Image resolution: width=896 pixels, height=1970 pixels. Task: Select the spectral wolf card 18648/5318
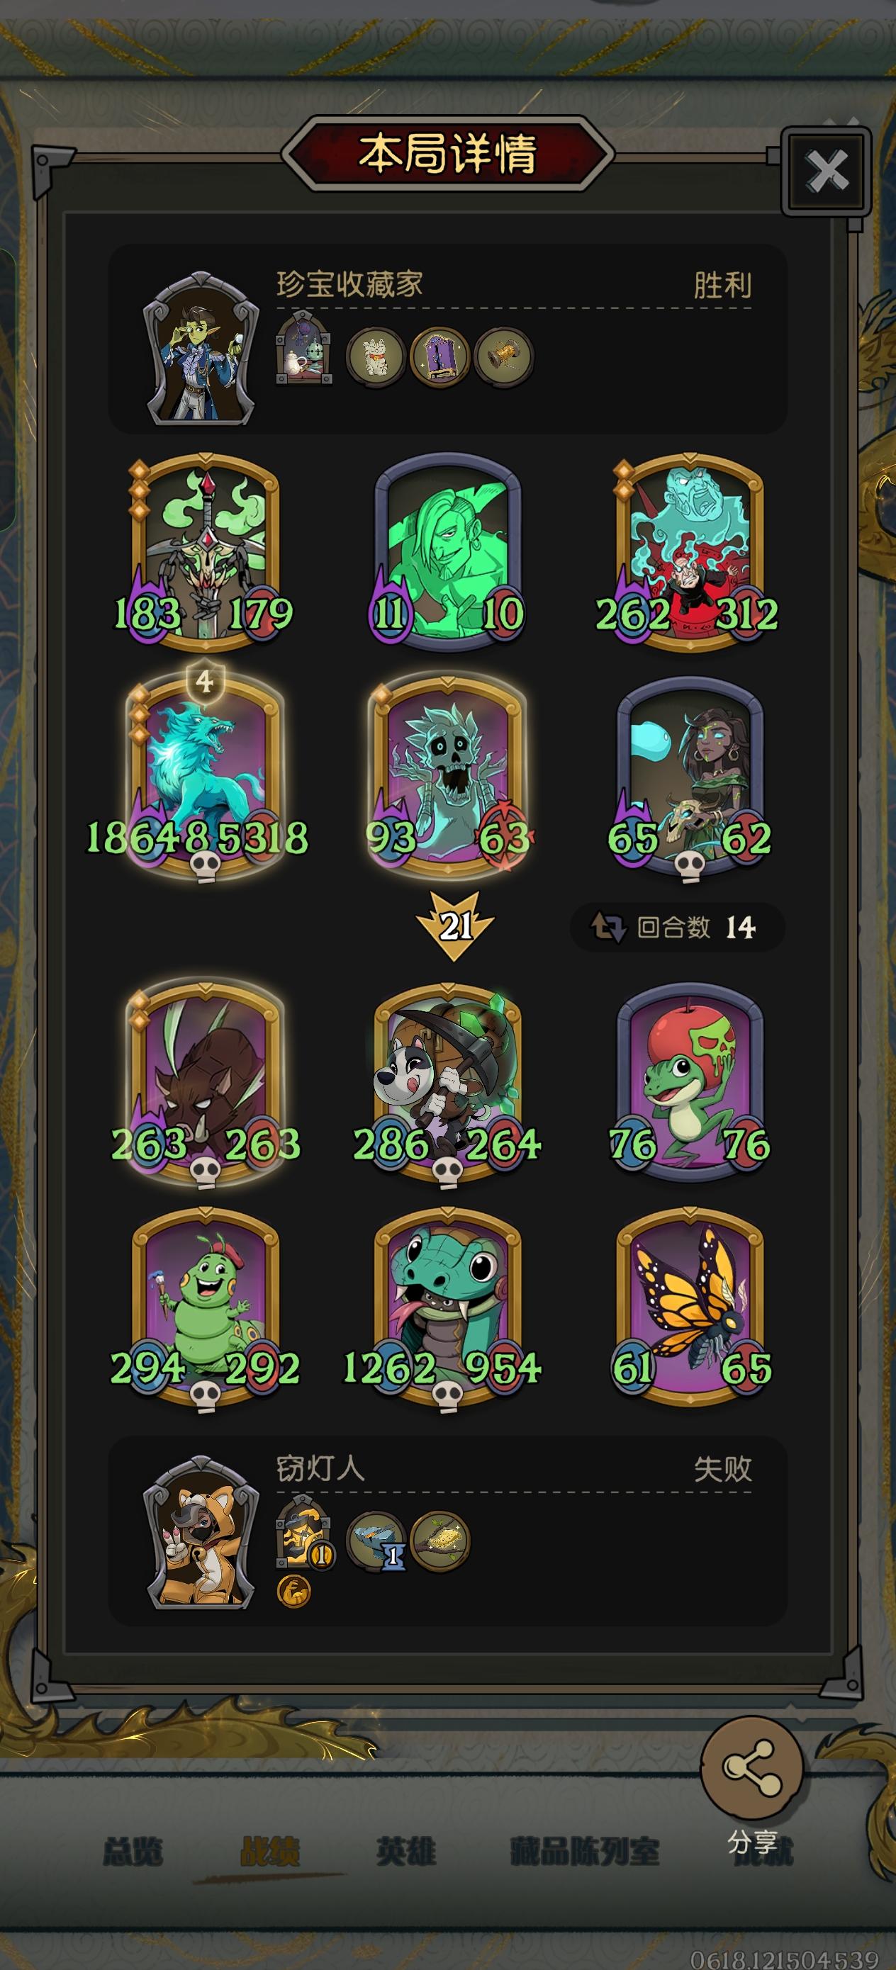point(204,776)
